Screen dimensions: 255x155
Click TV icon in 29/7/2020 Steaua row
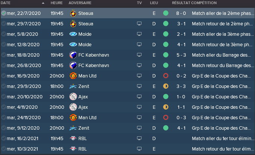pyautogui.click(x=139, y=24)
